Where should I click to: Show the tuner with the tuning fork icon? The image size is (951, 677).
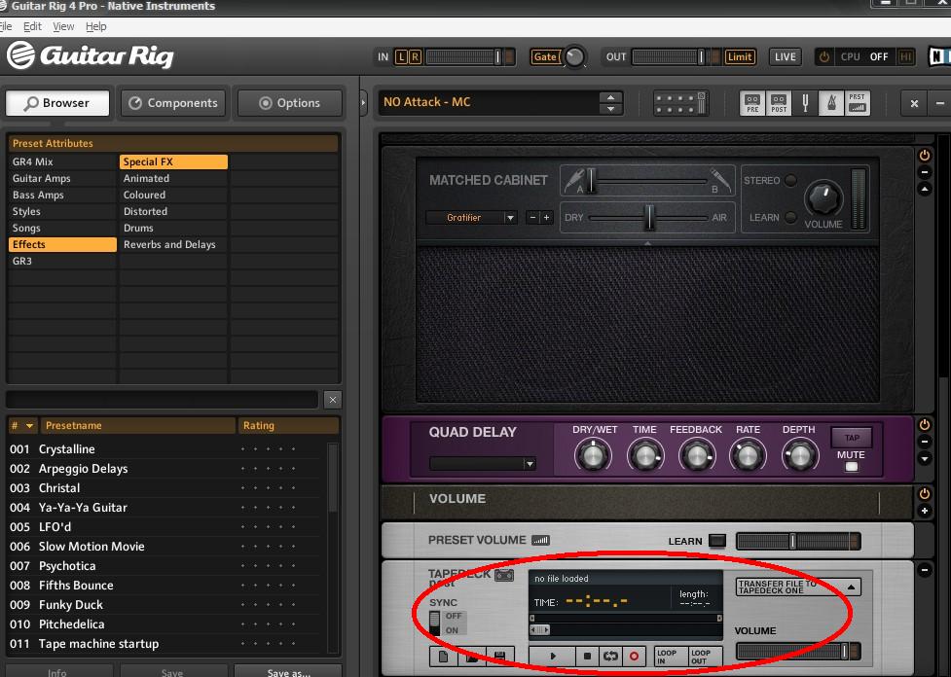point(805,103)
